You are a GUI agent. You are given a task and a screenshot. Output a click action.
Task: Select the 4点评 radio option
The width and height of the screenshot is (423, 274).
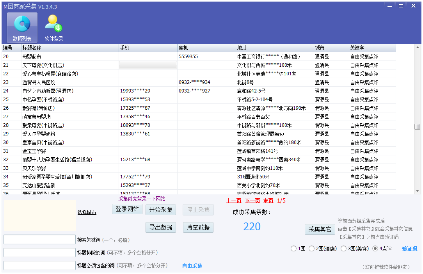point(375,249)
